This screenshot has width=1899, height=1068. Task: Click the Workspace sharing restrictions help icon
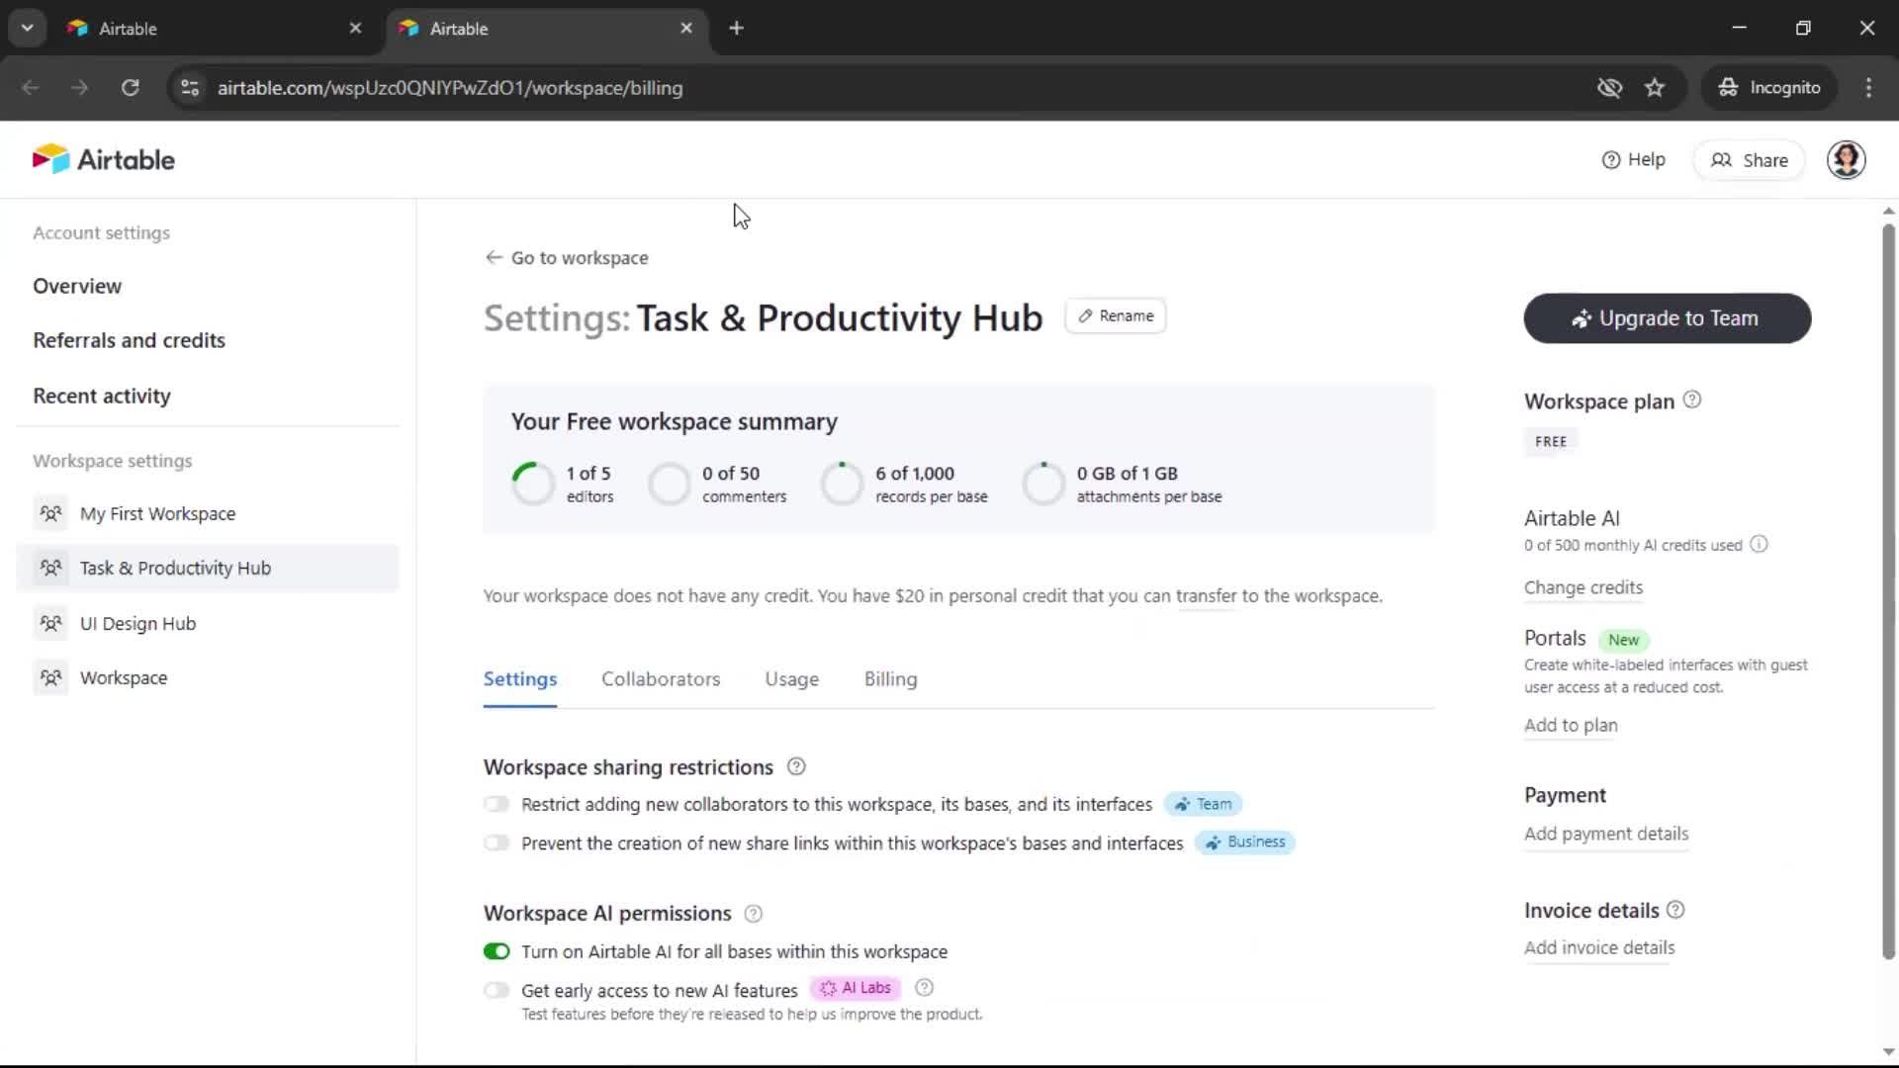coord(796,766)
